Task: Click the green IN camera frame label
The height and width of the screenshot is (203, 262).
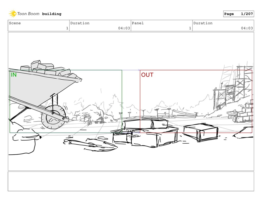Action: point(14,75)
